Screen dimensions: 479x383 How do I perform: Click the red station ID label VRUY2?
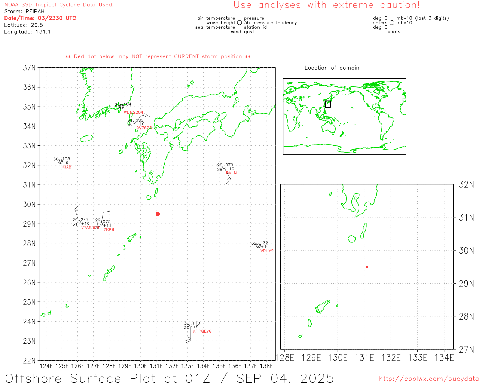point(267,251)
